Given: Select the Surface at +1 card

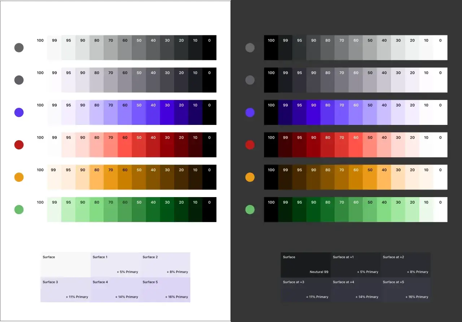Looking at the screenshot, I should 356,265.
